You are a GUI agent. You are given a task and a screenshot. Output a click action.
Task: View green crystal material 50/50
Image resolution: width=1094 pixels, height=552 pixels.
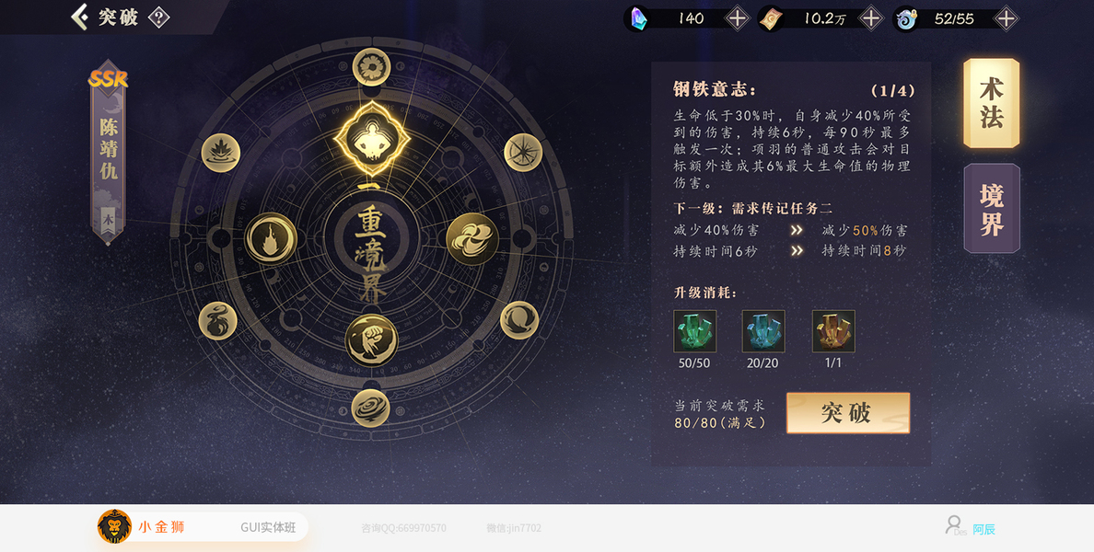point(694,331)
